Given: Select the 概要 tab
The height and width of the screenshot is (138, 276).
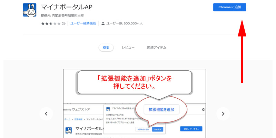Looking at the screenshot, I should [106, 48].
